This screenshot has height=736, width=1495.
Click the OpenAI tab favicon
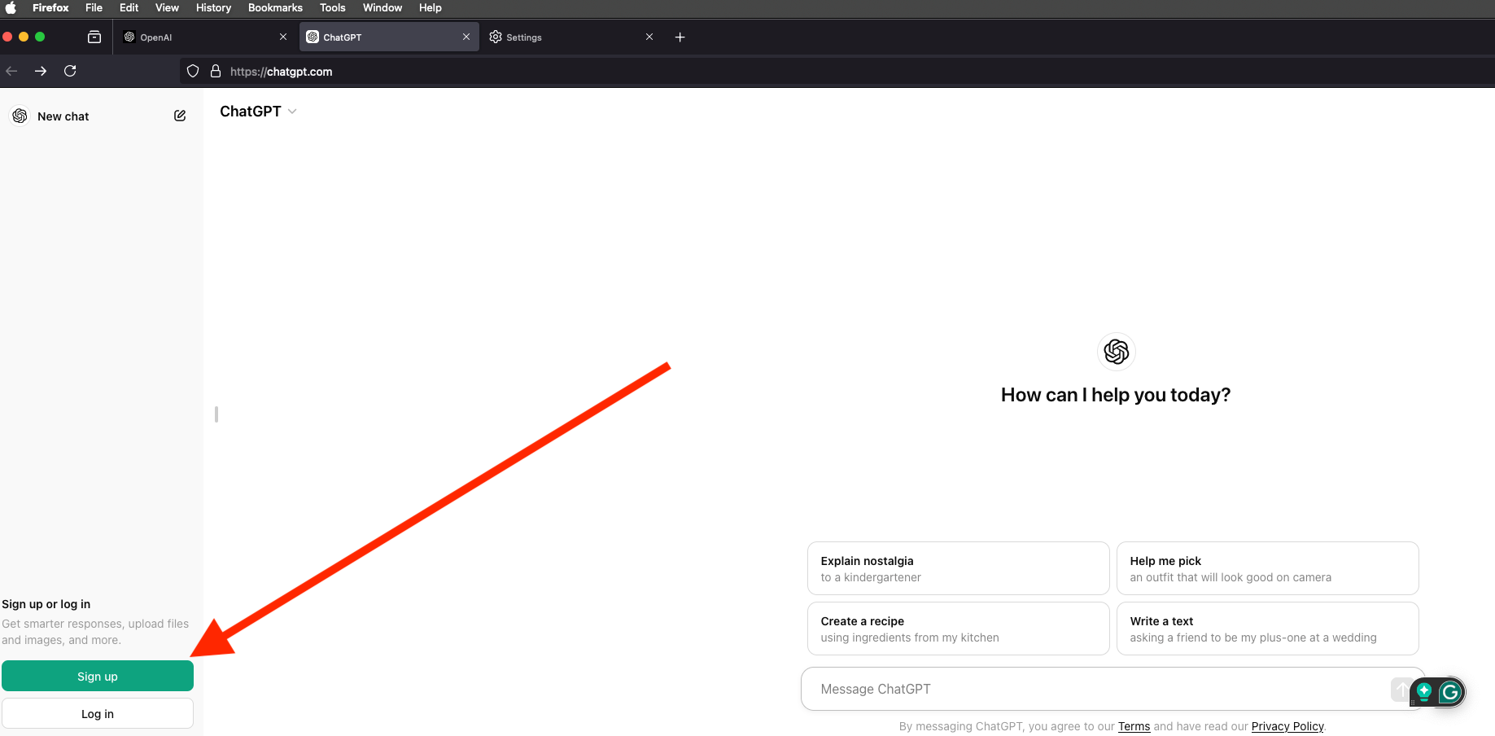click(129, 37)
